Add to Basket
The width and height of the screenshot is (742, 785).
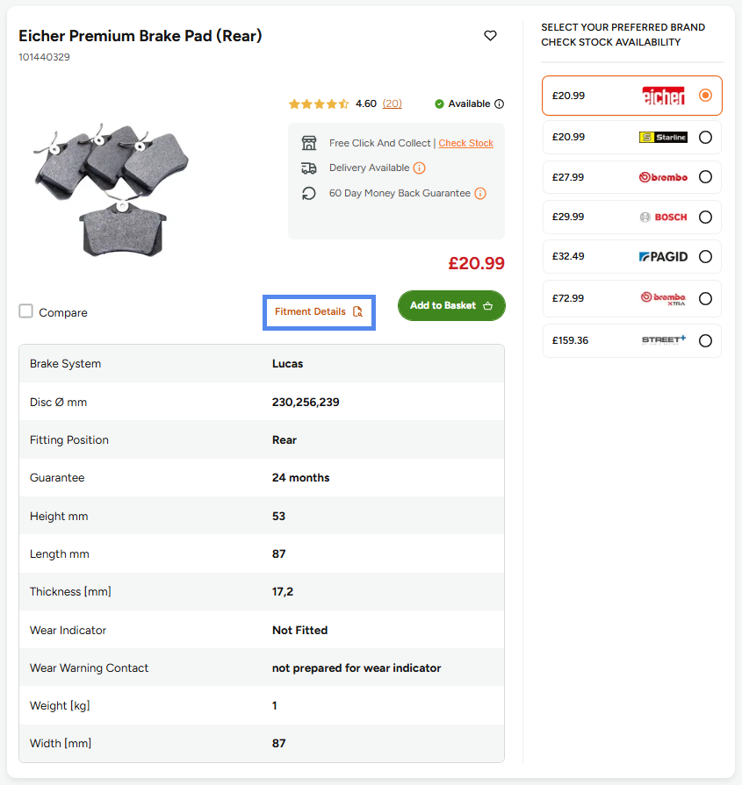[451, 305]
